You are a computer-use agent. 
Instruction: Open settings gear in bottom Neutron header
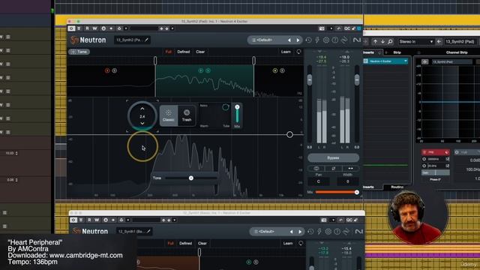click(x=328, y=232)
